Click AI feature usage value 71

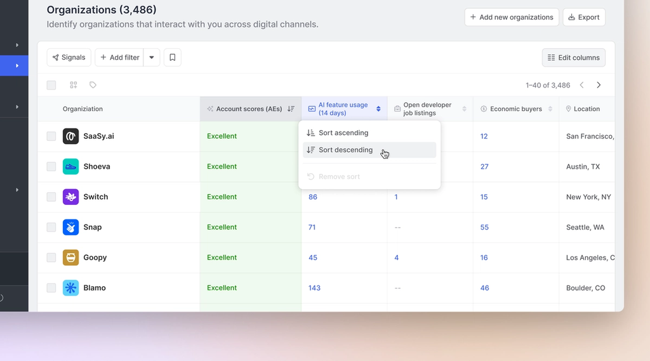click(x=312, y=227)
